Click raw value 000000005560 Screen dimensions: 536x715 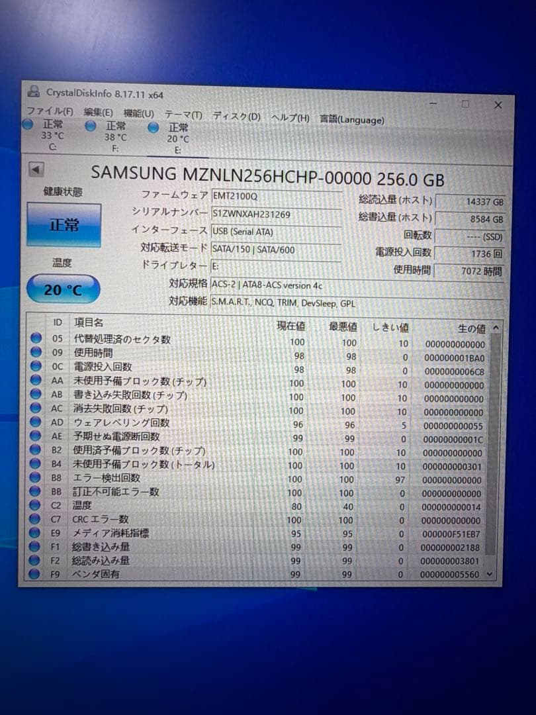tap(449, 575)
